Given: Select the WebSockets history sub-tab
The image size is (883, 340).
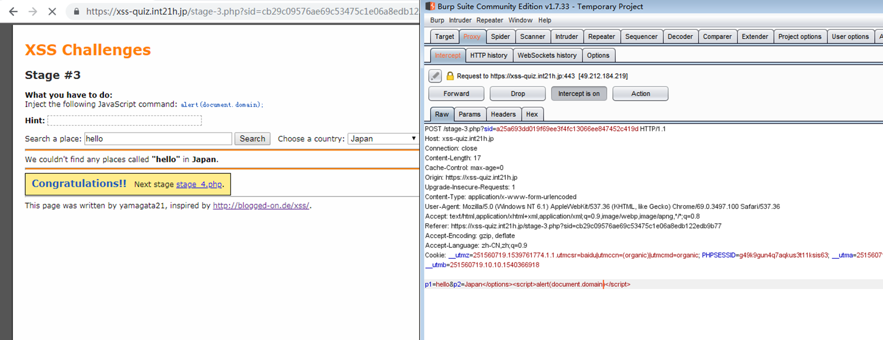Looking at the screenshot, I should 547,55.
